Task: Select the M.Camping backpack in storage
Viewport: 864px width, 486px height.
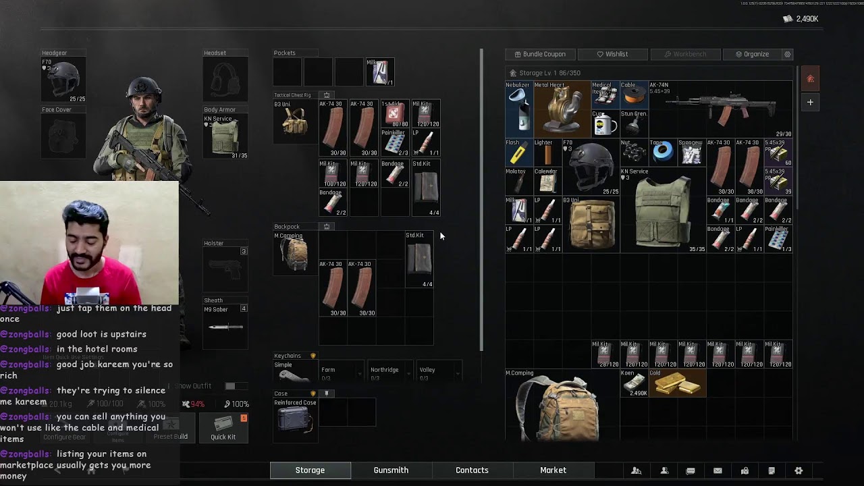Action: tap(562, 405)
